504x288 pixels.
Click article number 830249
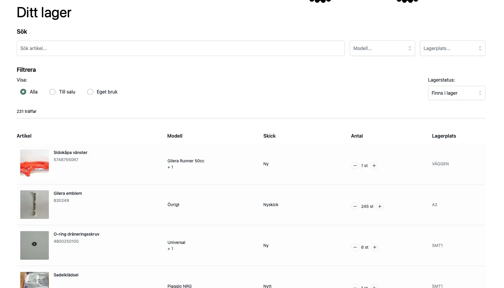point(61,200)
